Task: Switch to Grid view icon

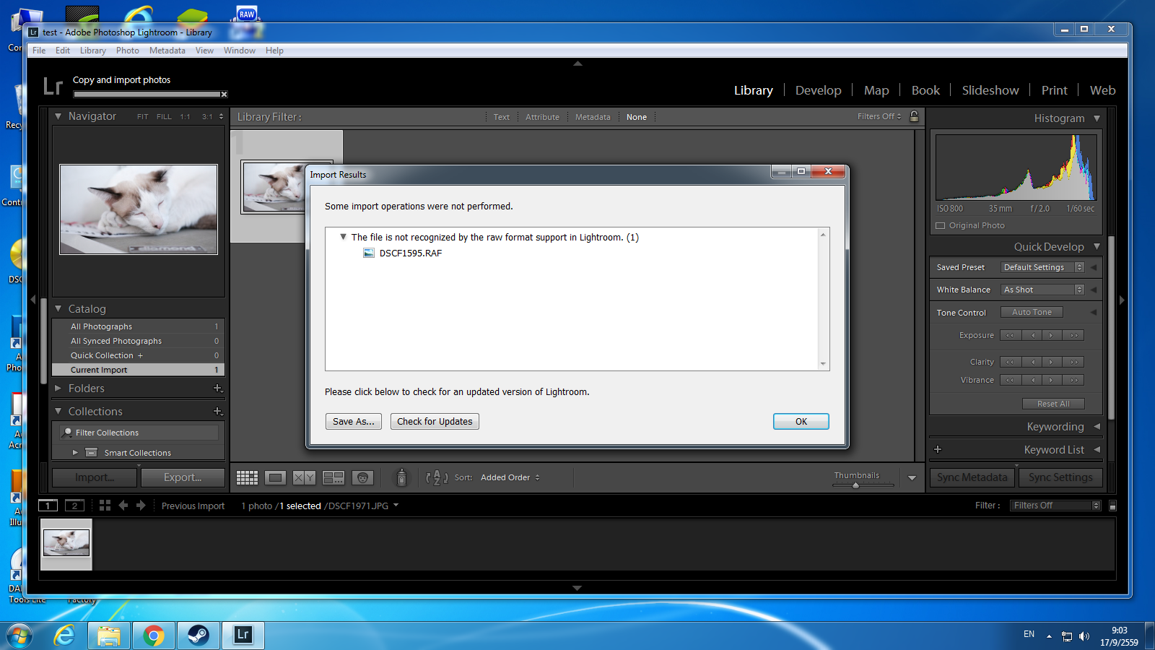Action: point(247,477)
